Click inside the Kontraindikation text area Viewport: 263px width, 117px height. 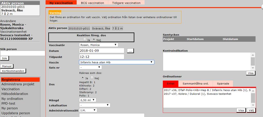(x=207, y=62)
